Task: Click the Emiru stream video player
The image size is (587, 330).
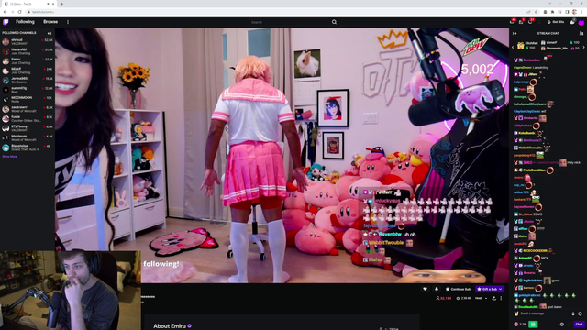Action: 282,155
